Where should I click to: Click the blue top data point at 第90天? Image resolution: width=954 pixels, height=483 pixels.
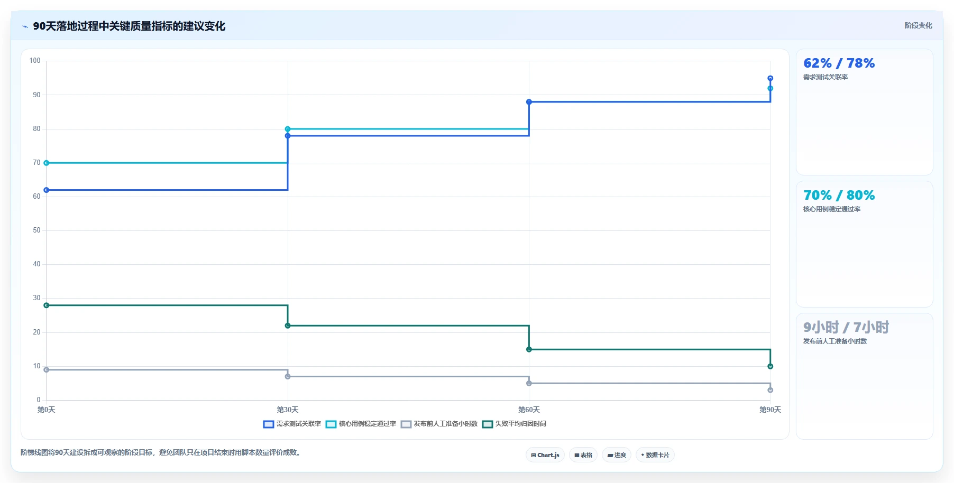(x=770, y=78)
